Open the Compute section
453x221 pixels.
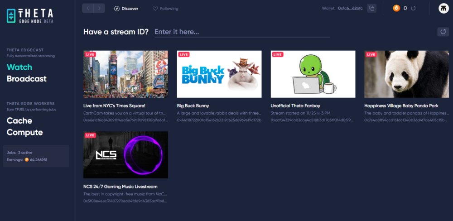(x=24, y=132)
